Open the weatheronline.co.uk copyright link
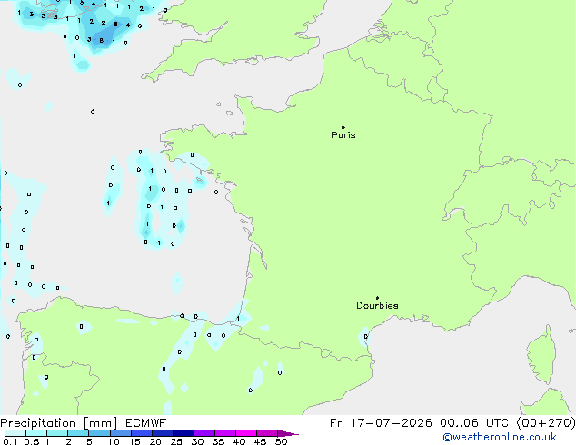 click(x=500, y=437)
